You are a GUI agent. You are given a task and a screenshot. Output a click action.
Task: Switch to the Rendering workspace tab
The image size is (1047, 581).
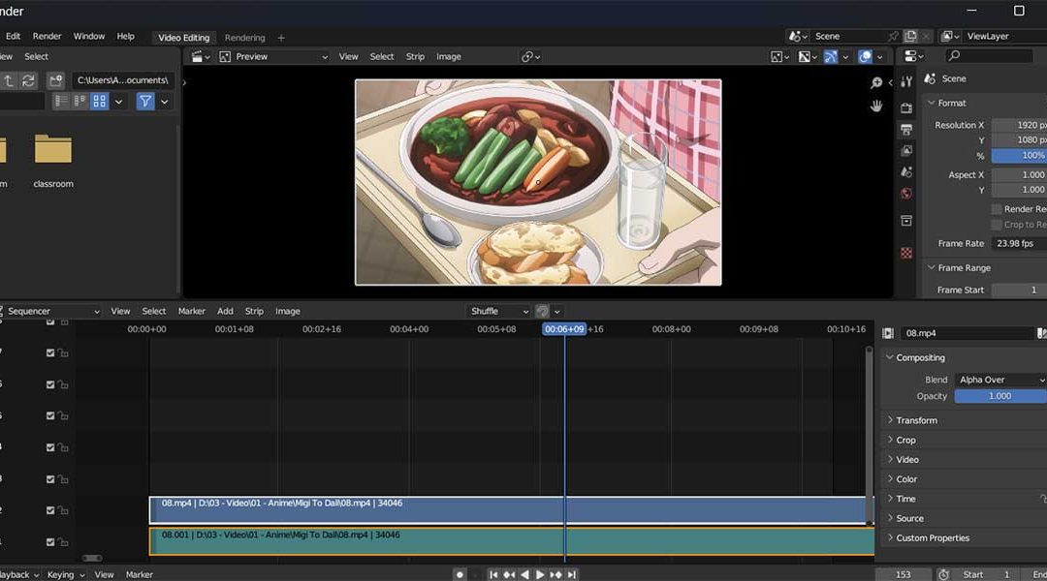(x=245, y=38)
